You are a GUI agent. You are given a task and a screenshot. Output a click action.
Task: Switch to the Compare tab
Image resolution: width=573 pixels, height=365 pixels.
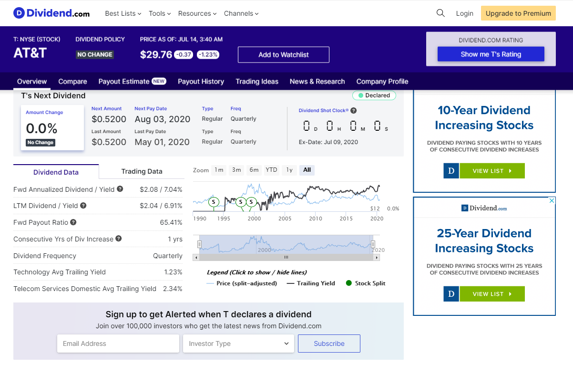tap(72, 81)
